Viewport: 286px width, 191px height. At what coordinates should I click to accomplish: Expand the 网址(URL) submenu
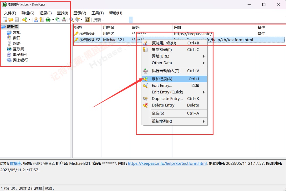174,56
